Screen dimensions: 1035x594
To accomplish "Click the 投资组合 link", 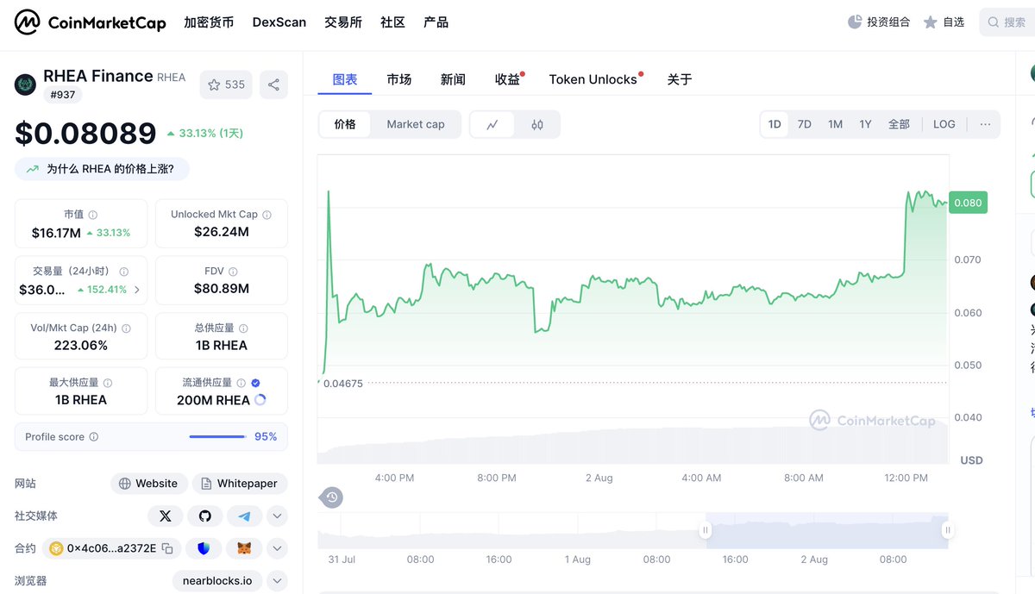I will point(879,22).
